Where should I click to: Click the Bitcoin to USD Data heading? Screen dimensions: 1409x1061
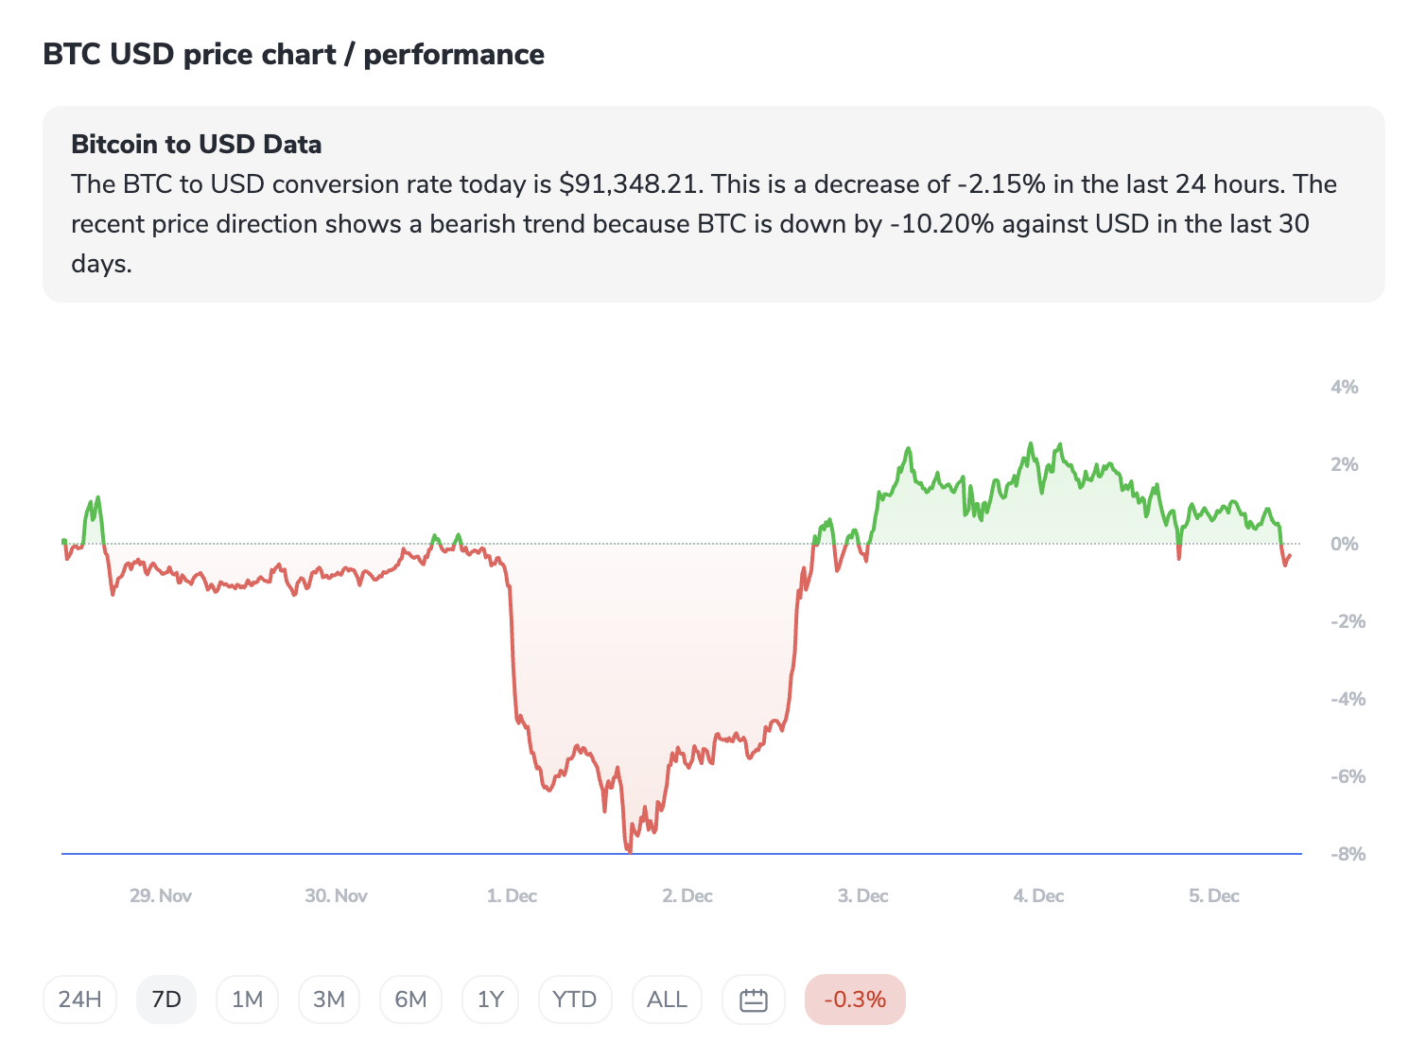[196, 145]
